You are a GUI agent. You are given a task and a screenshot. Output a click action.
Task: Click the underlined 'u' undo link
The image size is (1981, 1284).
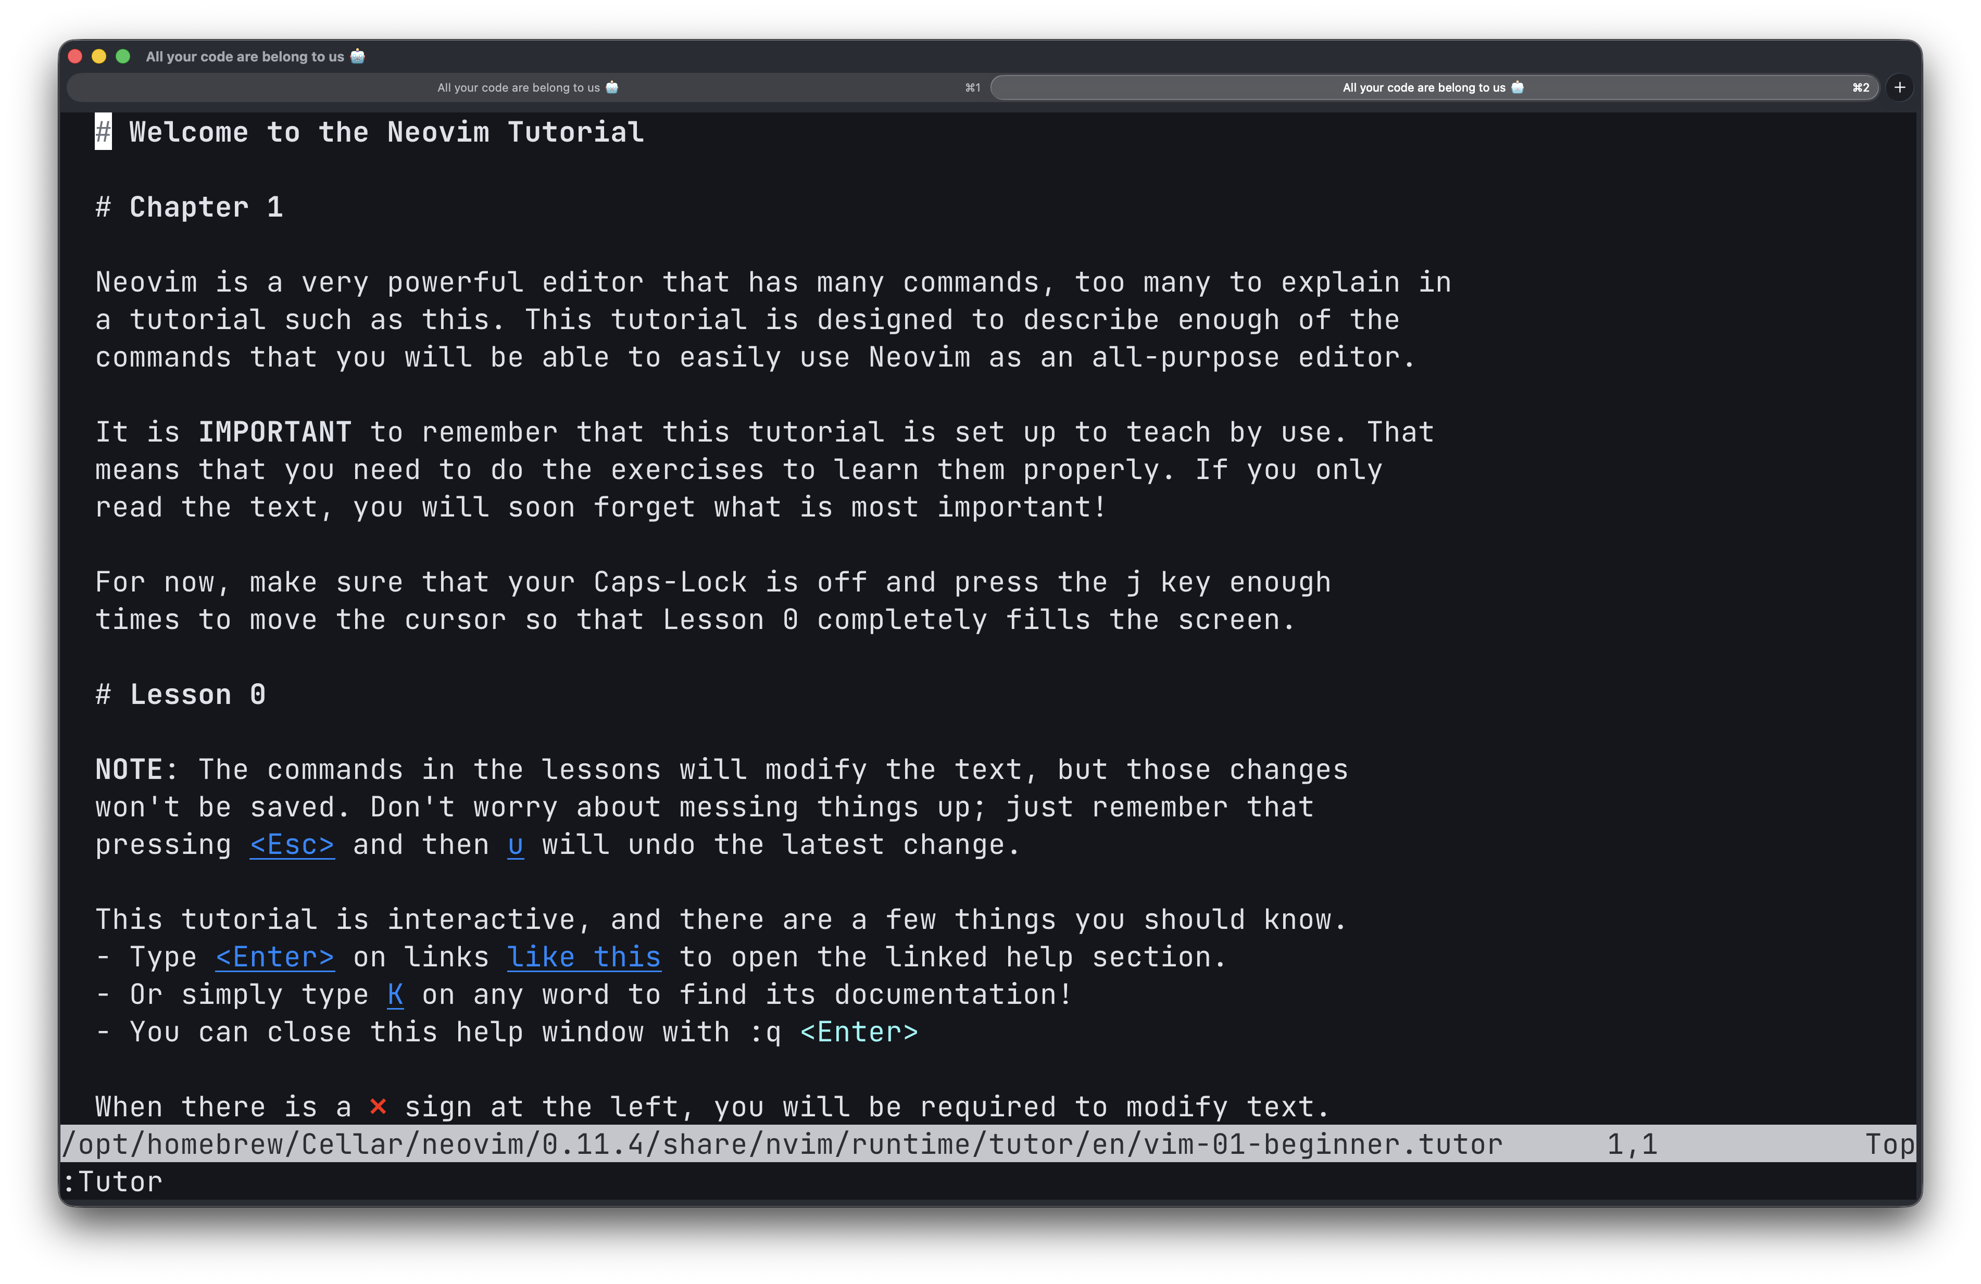(x=515, y=845)
